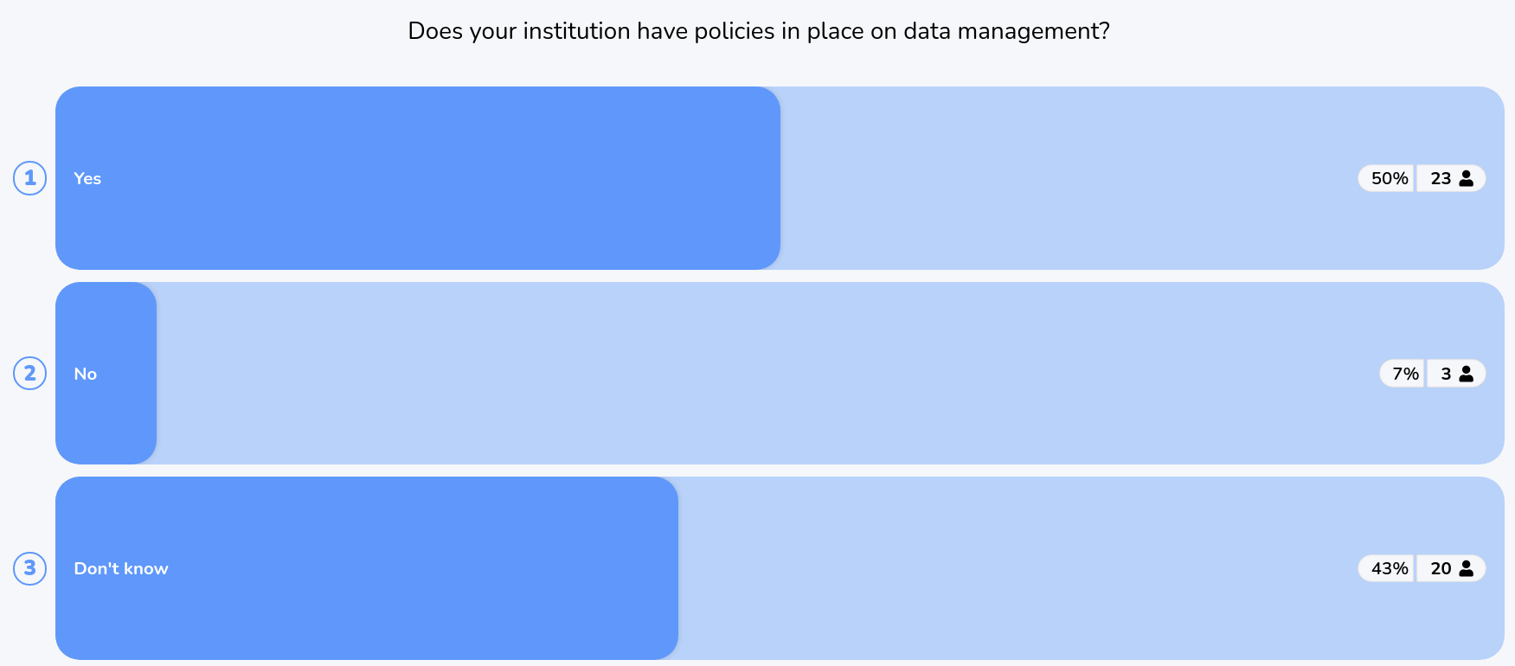Image resolution: width=1515 pixels, height=666 pixels.
Task: Click the person icon next to 3
Action: pyautogui.click(x=1466, y=374)
